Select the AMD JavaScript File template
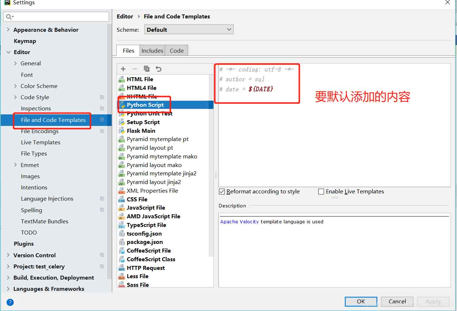This screenshot has height=311, width=457. click(154, 216)
